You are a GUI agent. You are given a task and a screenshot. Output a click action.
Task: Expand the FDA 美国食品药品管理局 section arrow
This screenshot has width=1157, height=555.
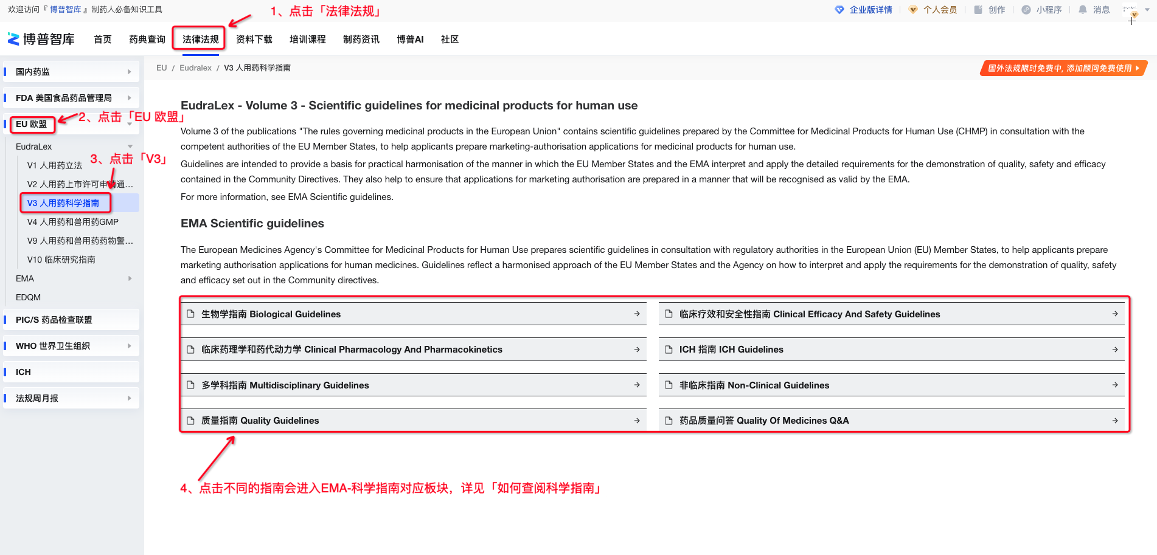130,98
